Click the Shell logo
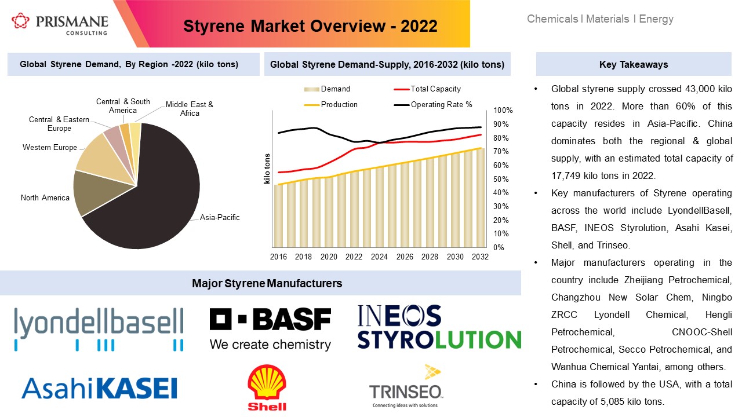The height and width of the screenshot is (417, 742). point(268,385)
